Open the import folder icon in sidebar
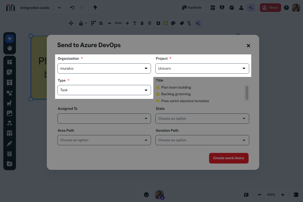Image resolution: width=303 pixels, height=202 pixels. pos(10,164)
